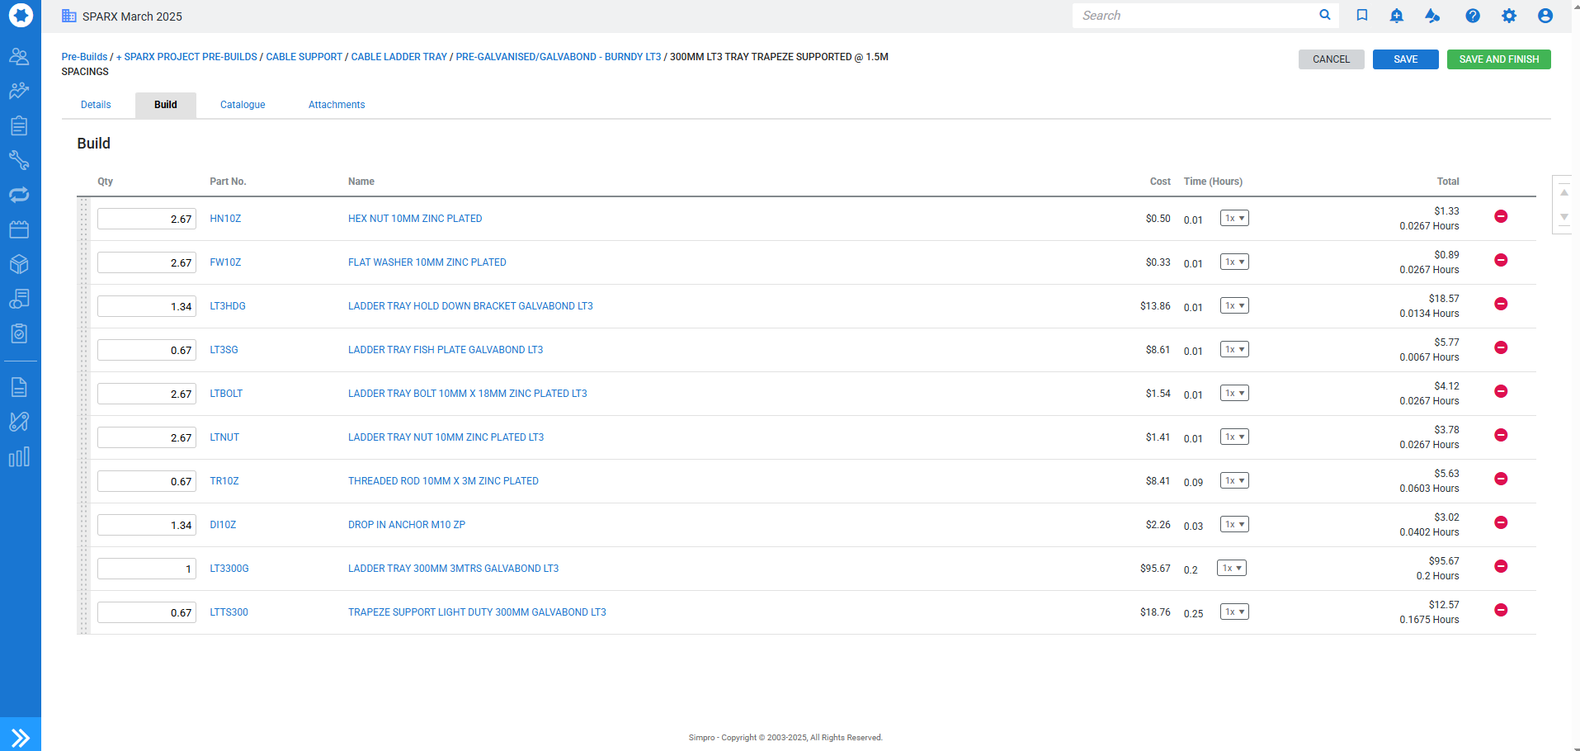This screenshot has width=1580, height=751.
Task: Click the Search field in top bar
Action: tap(1196, 16)
